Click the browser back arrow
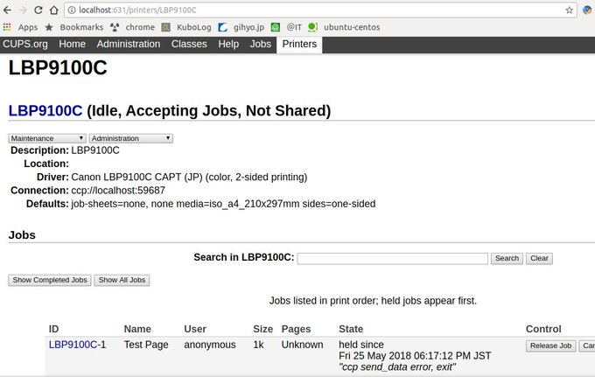 coord(7,10)
